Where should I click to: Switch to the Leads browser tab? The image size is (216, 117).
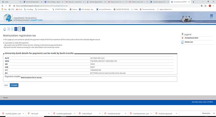[x=9, y=2]
